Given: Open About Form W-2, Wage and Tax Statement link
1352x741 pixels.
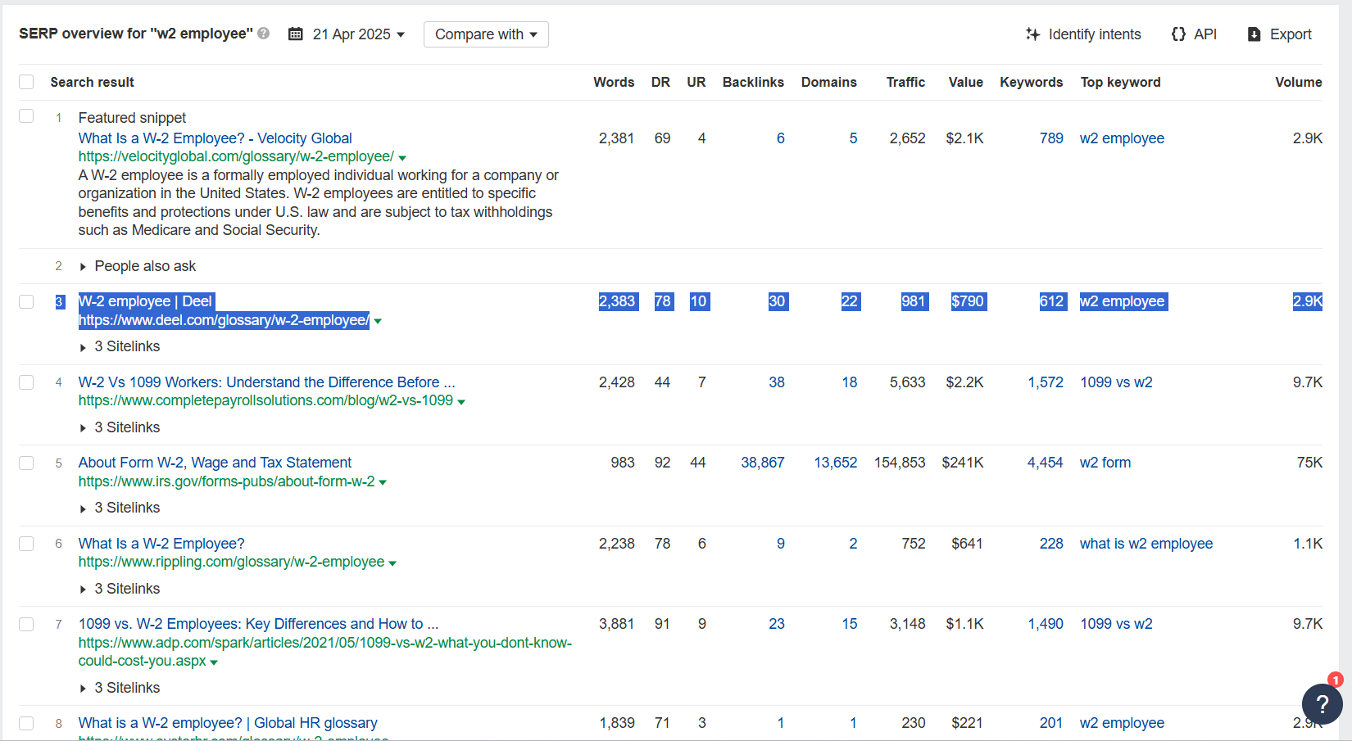Looking at the screenshot, I should 215,463.
